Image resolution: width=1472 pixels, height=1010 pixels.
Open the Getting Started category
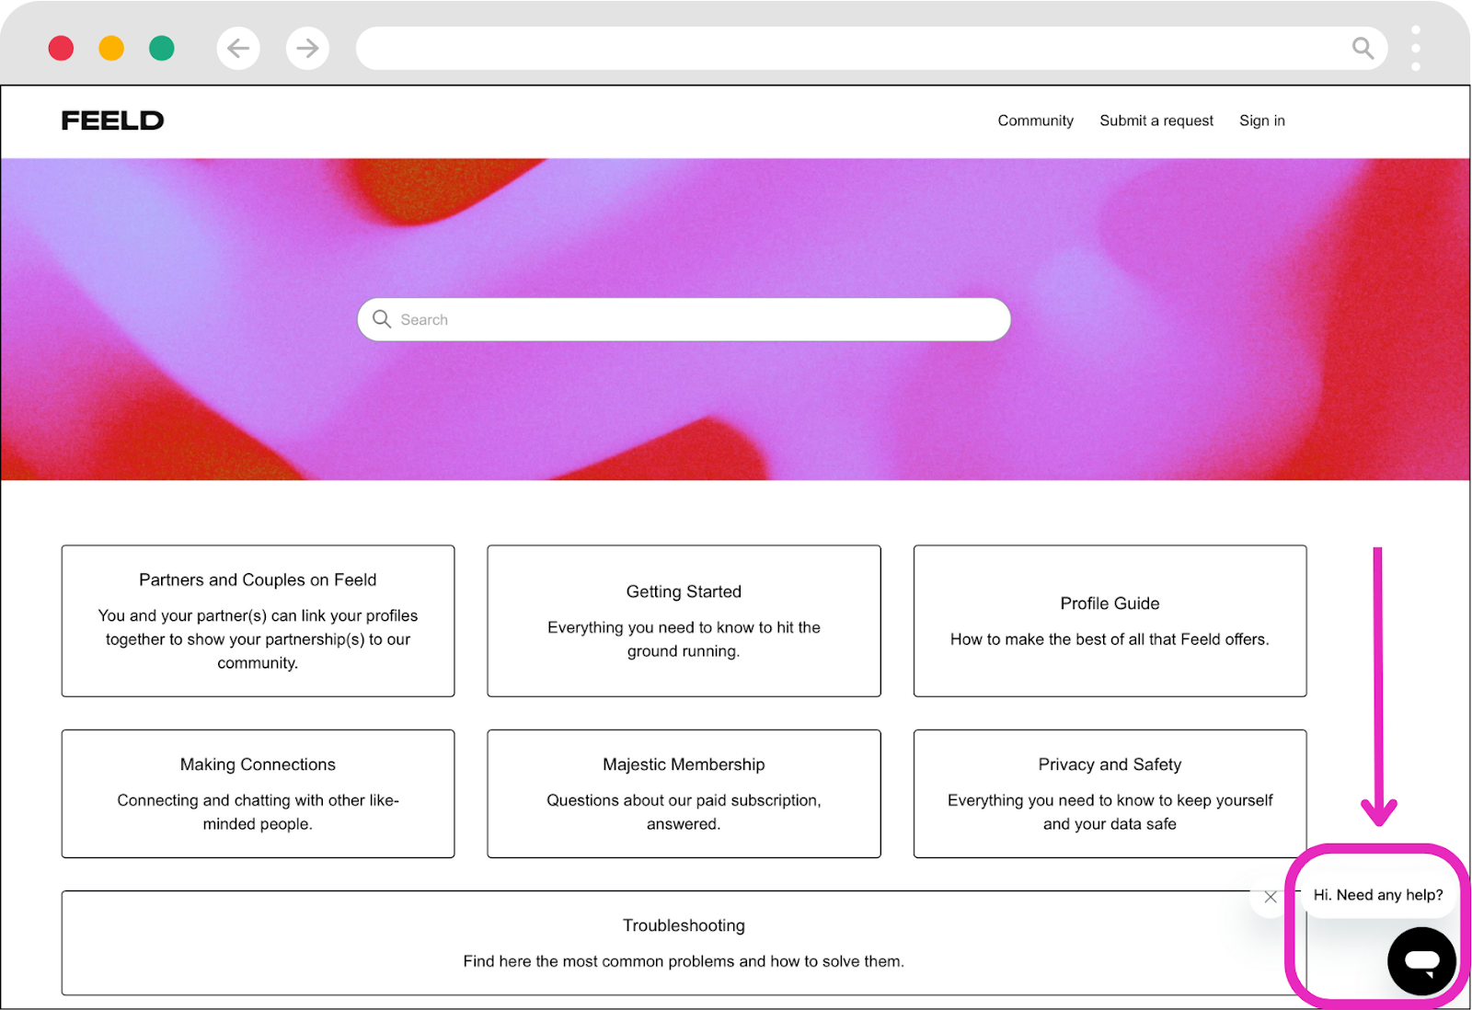click(684, 621)
